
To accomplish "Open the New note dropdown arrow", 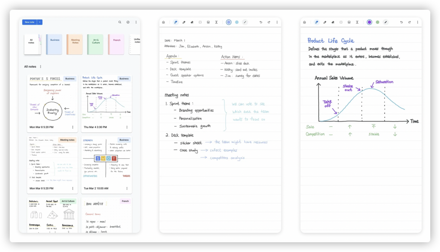I will [x=40, y=22].
